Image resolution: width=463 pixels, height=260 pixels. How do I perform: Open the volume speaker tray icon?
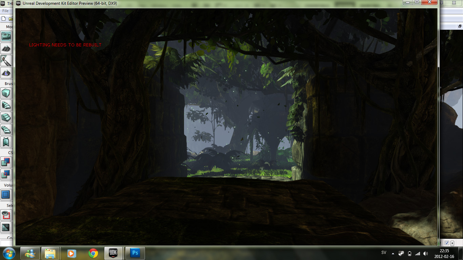coord(426,253)
